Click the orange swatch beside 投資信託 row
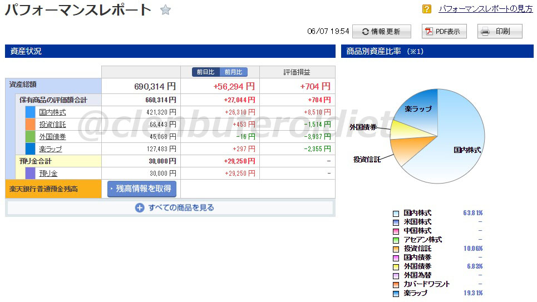The height and width of the screenshot is (302, 537). tap(30, 125)
